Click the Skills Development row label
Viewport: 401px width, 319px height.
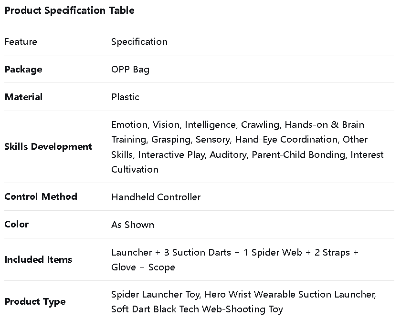[48, 146]
